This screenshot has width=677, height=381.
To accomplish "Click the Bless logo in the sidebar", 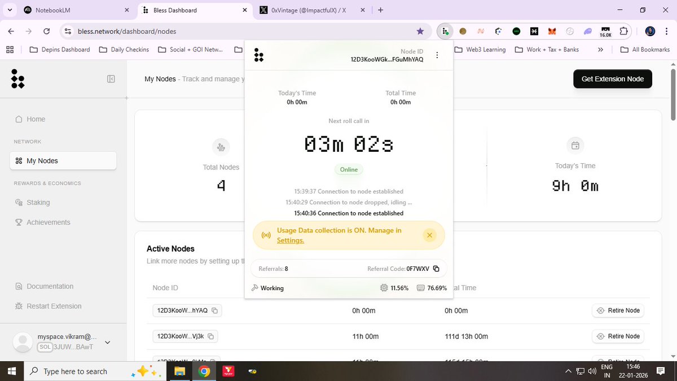I will click(x=17, y=79).
